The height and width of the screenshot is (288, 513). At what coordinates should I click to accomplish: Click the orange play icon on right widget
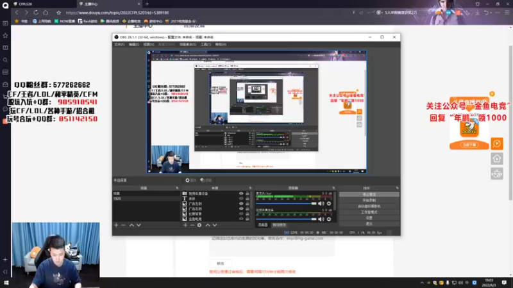point(496,143)
